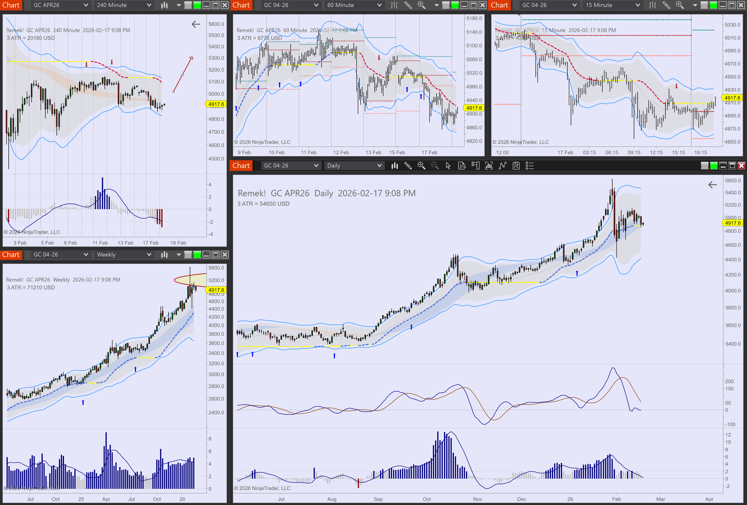Image resolution: width=747 pixels, height=505 pixels.
Task: Toggle the green link button on Daily chart
Action: tap(714, 166)
